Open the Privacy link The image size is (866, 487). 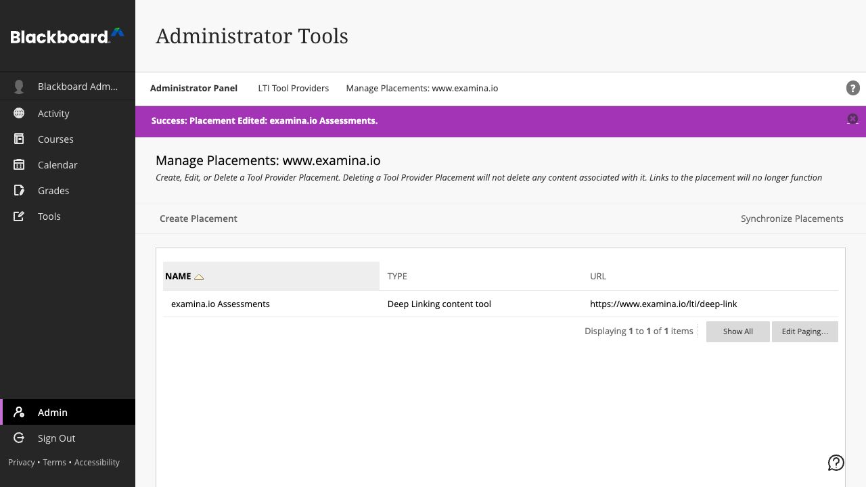click(x=22, y=462)
